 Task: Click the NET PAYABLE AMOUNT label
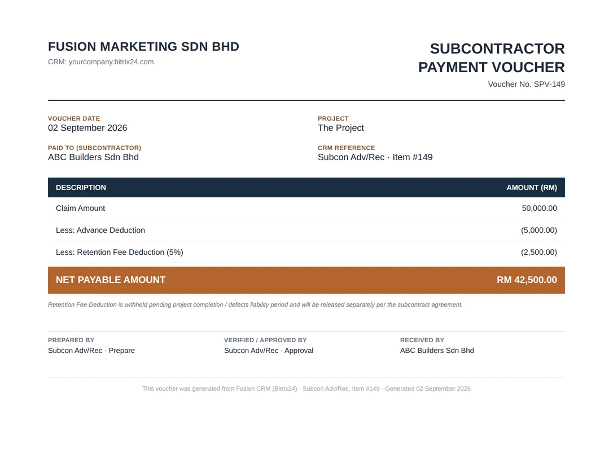pyautogui.click(x=111, y=280)
